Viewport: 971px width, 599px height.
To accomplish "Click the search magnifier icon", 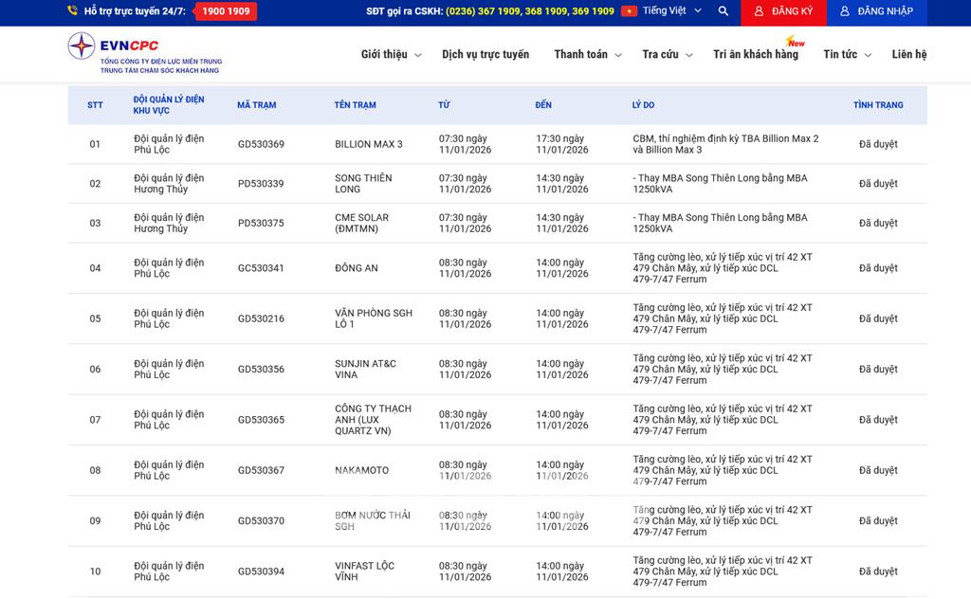I will click(724, 11).
